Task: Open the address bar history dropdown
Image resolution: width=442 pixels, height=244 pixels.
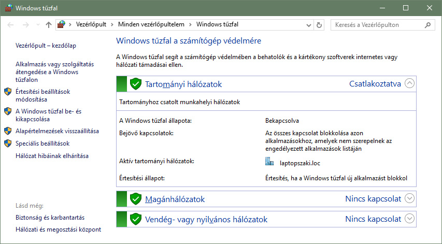Action: 309,24
